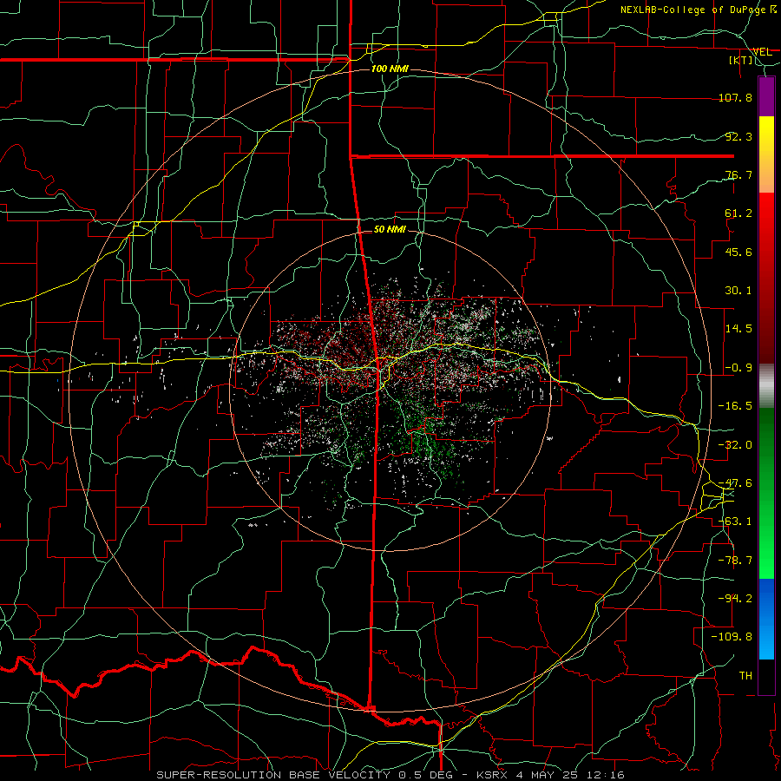Select the 45.6 scale value
Screen dimensions: 781x781
click(x=738, y=252)
